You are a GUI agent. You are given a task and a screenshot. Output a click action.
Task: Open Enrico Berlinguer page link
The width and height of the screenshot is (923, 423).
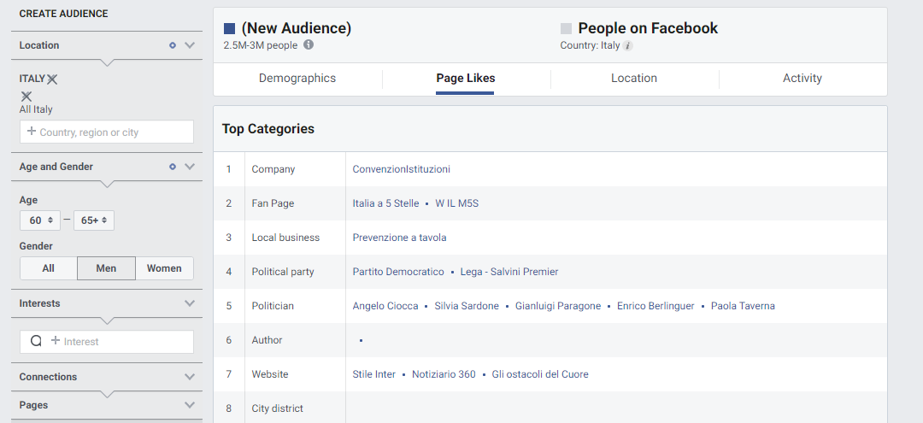pyautogui.click(x=656, y=306)
